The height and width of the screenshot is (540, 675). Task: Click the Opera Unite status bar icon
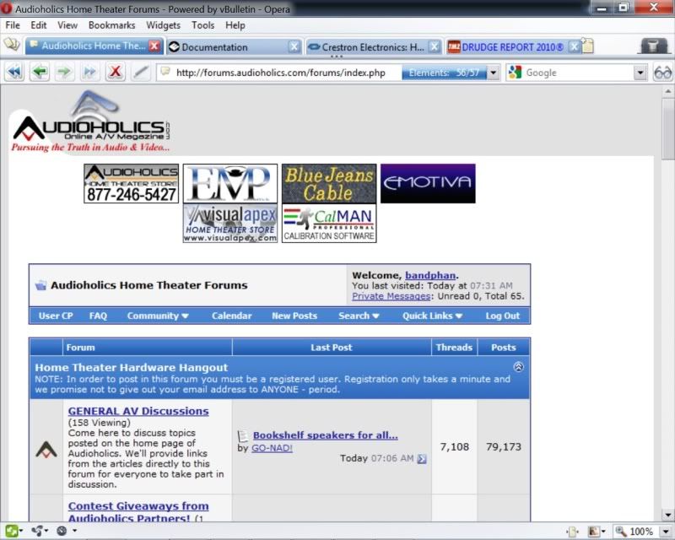point(38,531)
